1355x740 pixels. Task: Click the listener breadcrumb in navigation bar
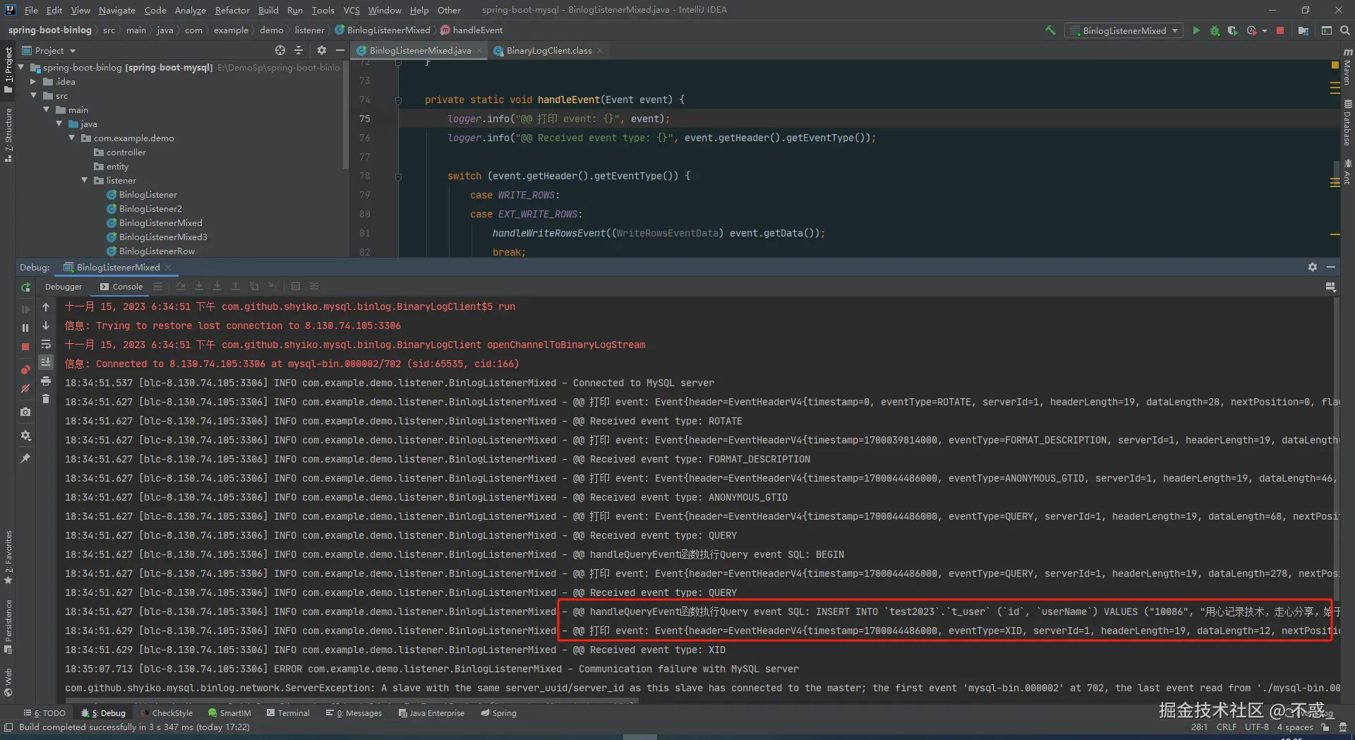click(310, 30)
